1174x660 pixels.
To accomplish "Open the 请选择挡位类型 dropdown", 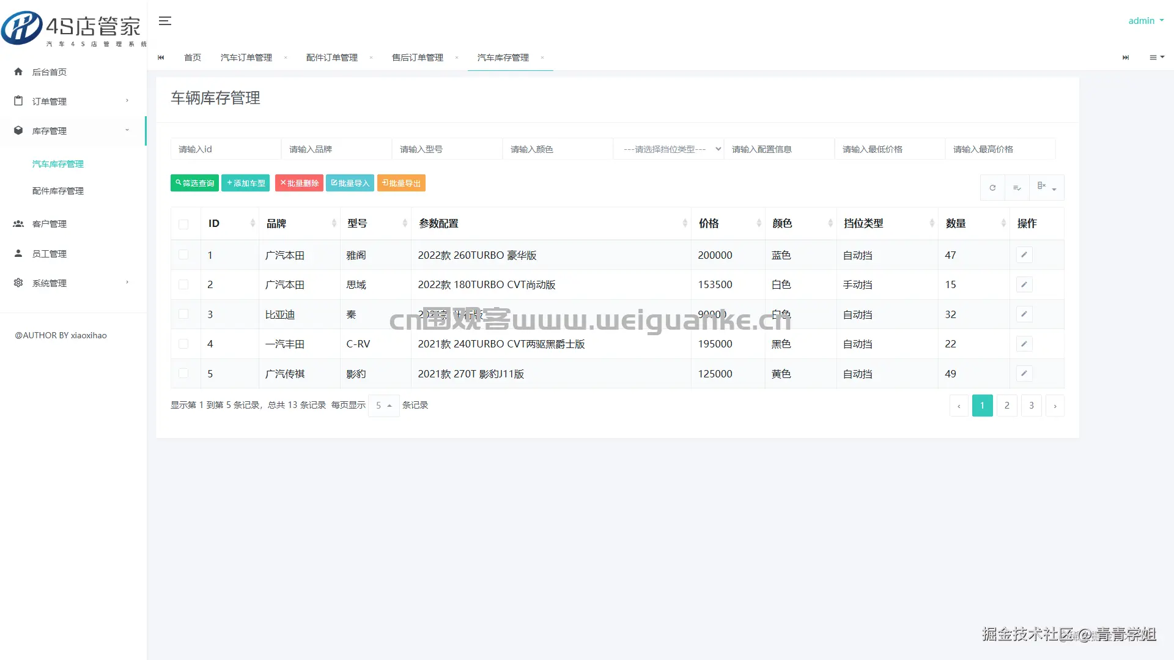I will [668, 149].
